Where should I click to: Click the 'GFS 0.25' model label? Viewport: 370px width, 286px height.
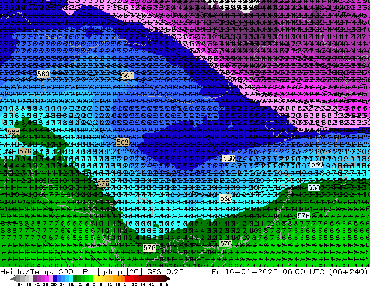[165, 272]
